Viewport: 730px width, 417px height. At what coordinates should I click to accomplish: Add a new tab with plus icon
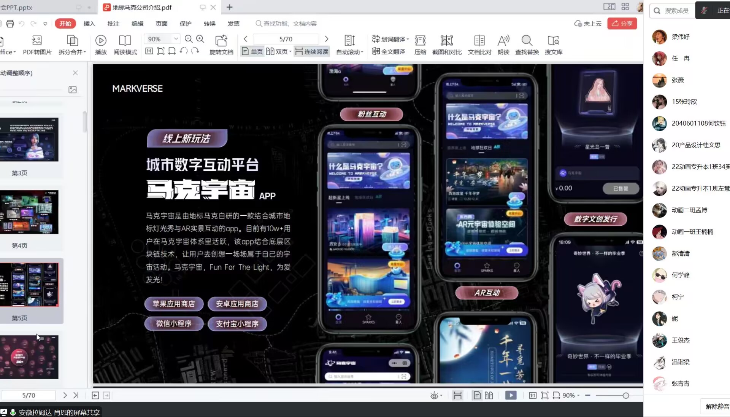pyautogui.click(x=230, y=7)
